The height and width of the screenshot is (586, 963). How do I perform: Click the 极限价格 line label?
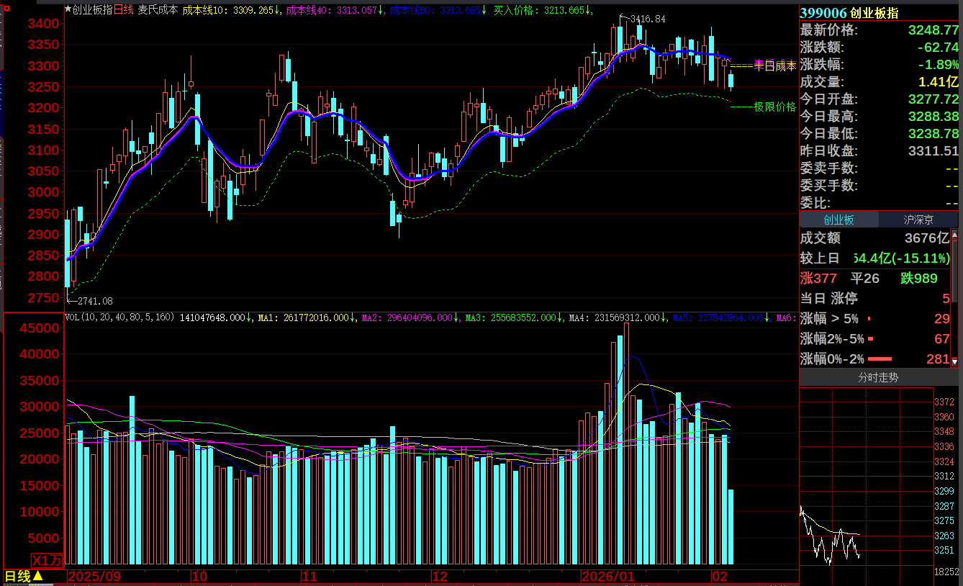click(774, 107)
